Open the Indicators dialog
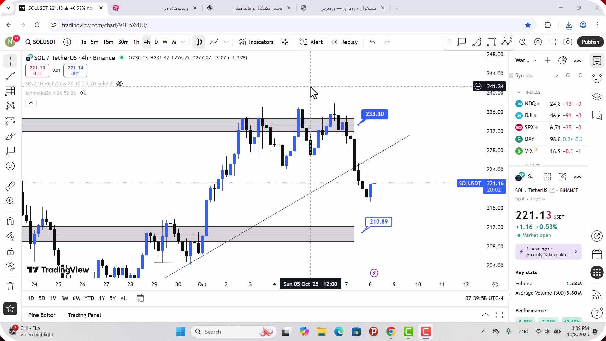 coord(256,42)
